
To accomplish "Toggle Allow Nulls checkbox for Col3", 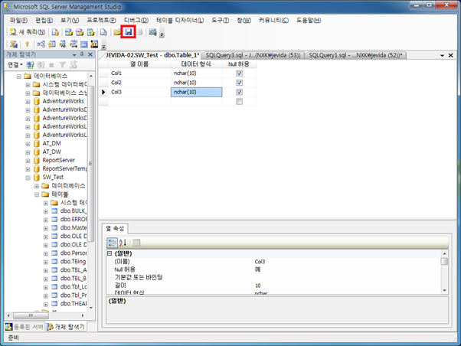I will [240, 92].
